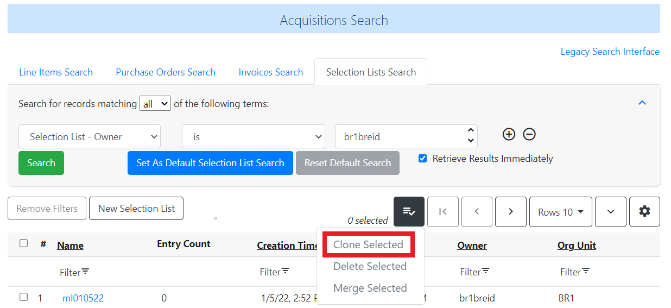The height and width of the screenshot is (308, 671).
Task: Sort by Name column header
Action: (70, 245)
